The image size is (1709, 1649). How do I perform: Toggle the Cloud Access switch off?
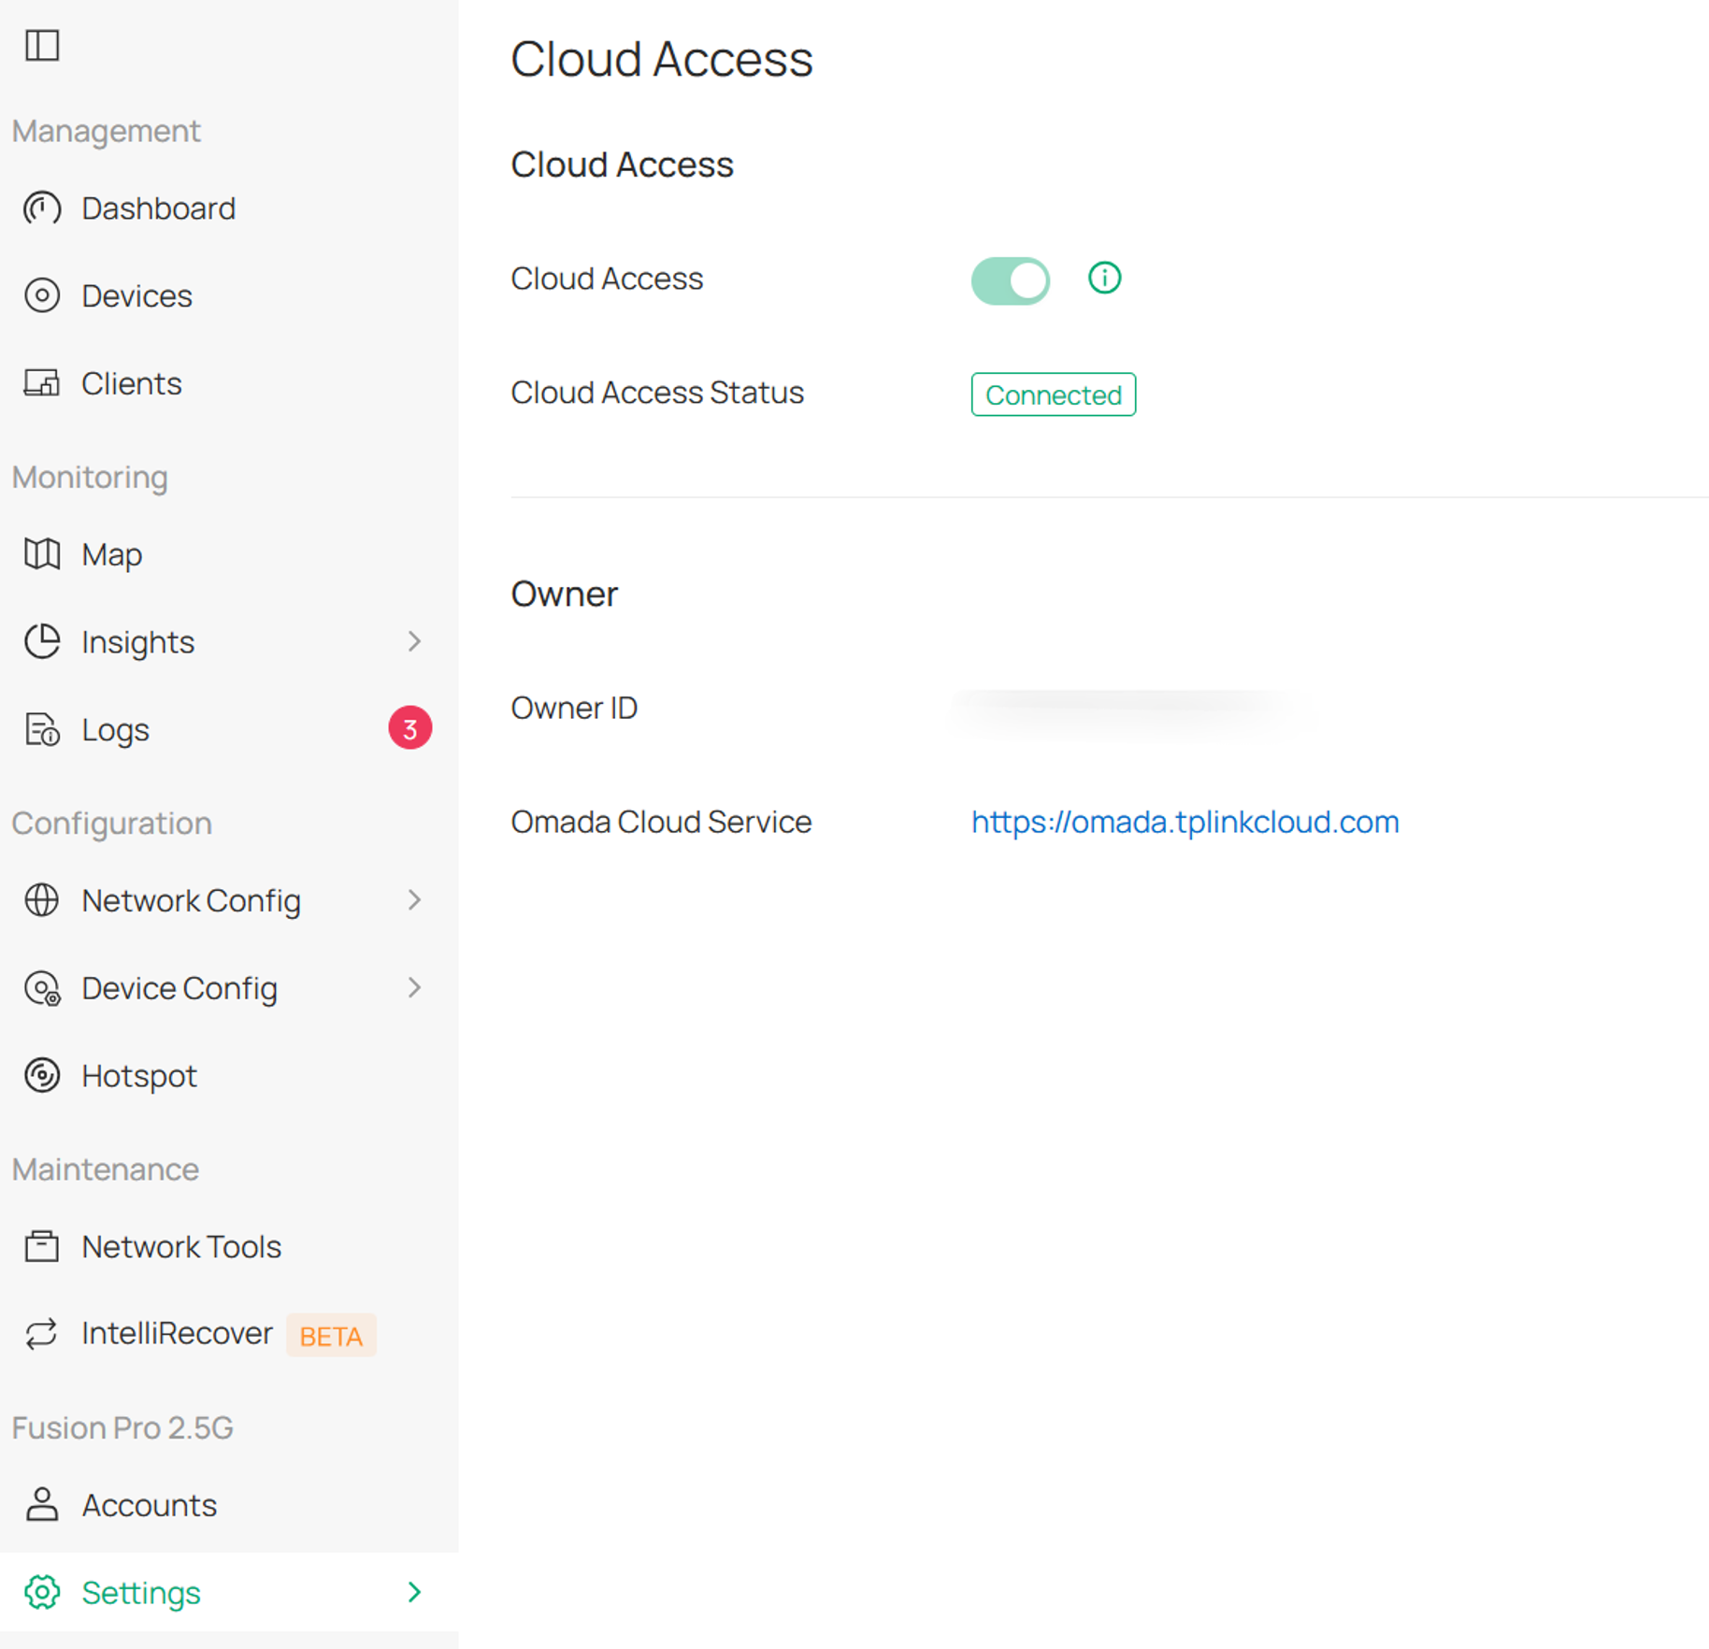[x=1011, y=280]
